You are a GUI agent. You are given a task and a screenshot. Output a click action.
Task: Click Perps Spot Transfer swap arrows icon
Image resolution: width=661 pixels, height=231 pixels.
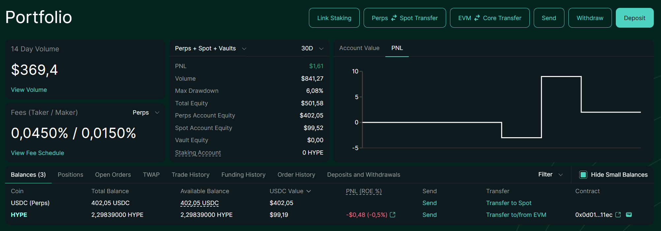394,18
